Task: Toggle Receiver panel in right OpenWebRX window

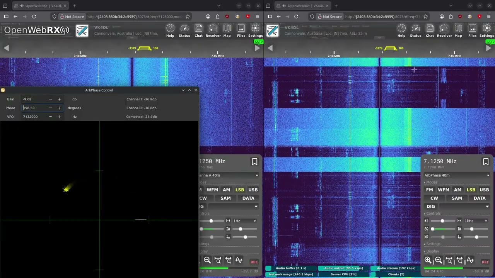Action: pyautogui.click(x=444, y=31)
